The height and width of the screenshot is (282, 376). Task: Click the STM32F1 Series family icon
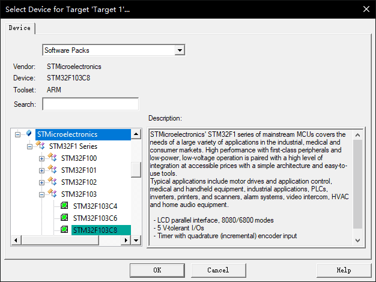[41, 146]
